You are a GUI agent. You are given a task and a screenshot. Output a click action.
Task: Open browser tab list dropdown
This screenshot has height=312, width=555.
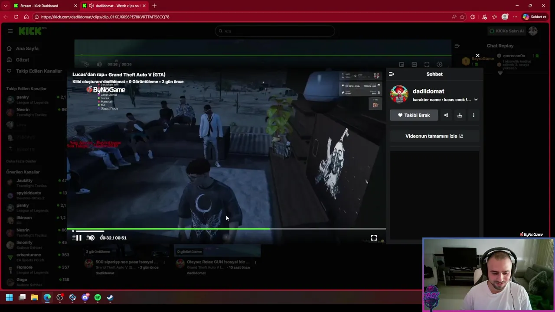(6, 6)
